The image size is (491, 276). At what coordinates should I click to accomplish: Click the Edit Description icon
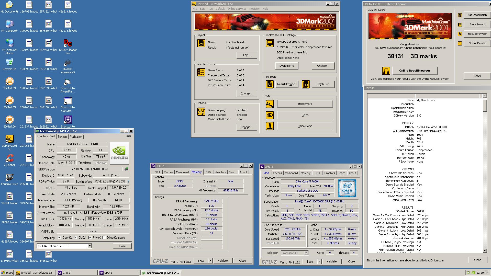pyautogui.click(x=460, y=15)
